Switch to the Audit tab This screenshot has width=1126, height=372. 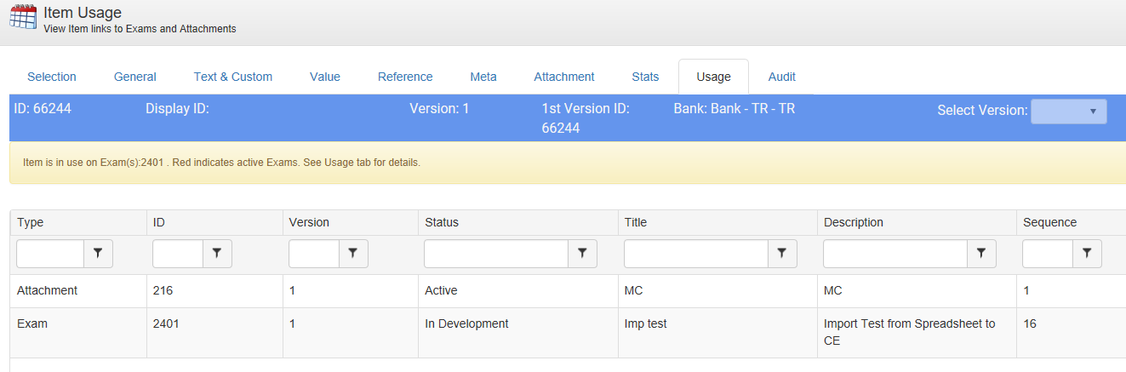[x=781, y=77]
